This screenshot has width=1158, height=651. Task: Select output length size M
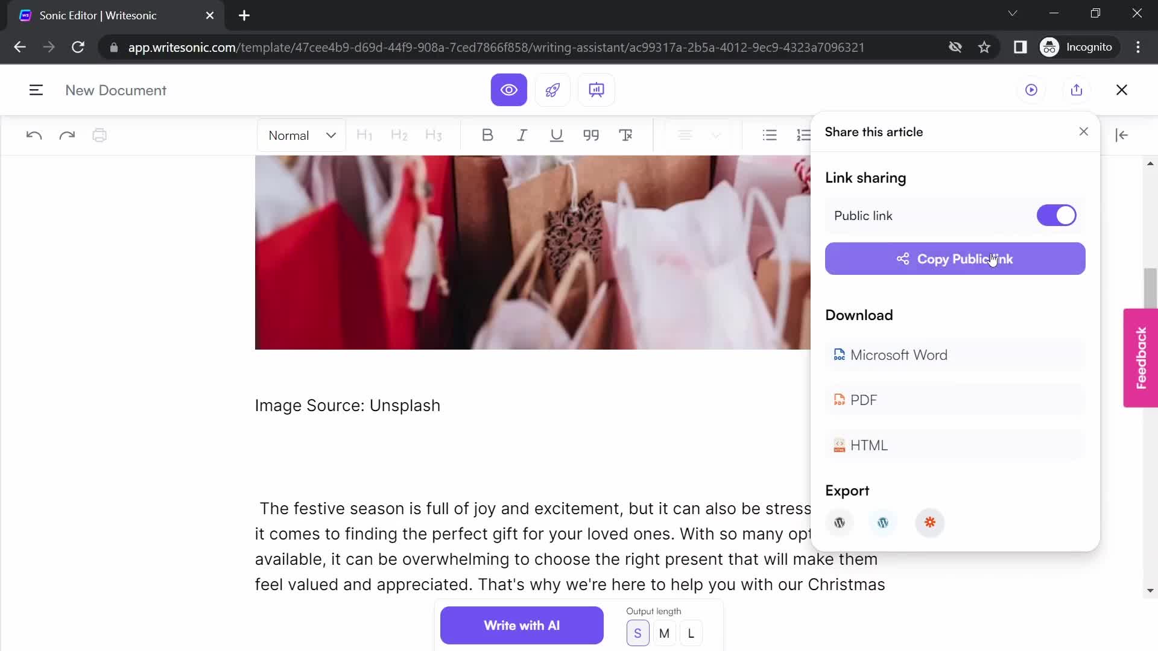(664, 634)
